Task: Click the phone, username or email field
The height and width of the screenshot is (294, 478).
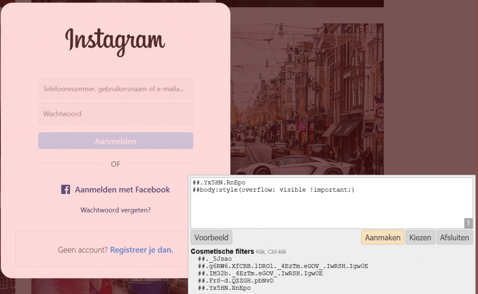Action: coord(116,88)
